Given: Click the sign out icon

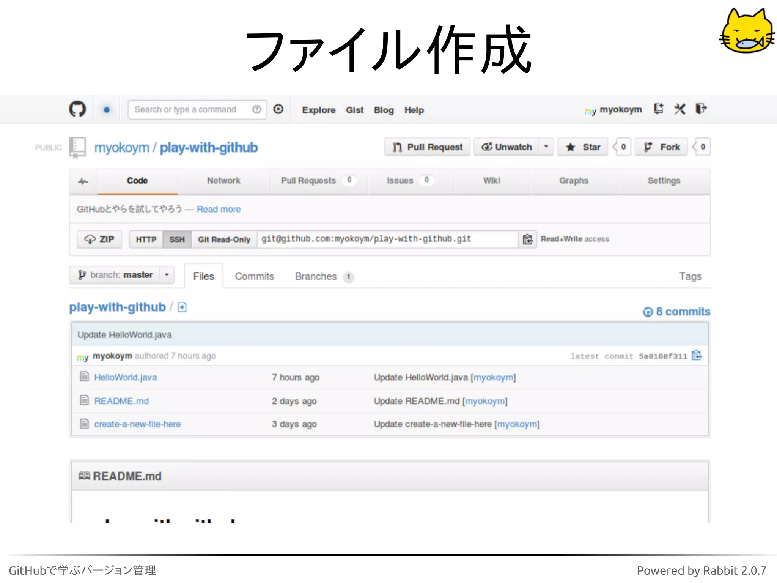Looking at the screenshot, I should click(701, 109).
